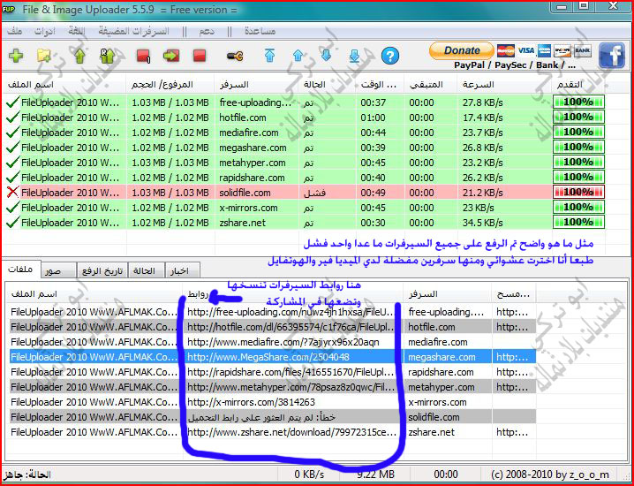Click 100% progress bar of free-uploading row
The image size is (634, 486).
tap(578, 102)
